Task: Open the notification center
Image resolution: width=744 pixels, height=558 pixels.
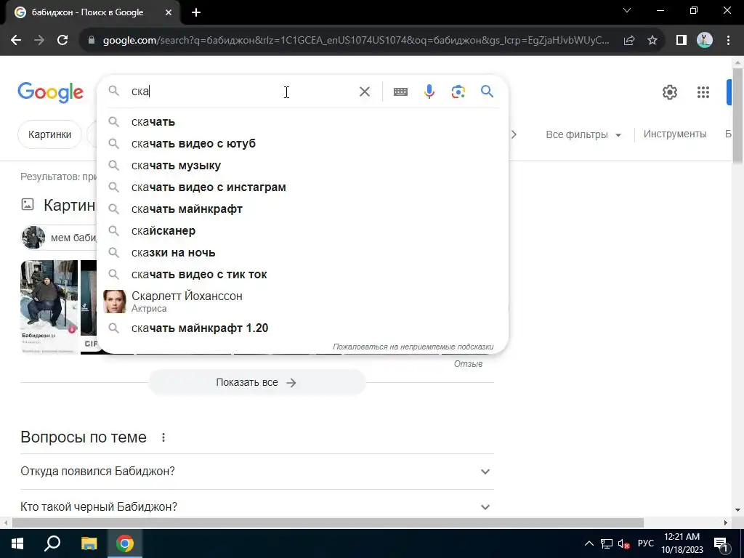Action: point(721,543)
